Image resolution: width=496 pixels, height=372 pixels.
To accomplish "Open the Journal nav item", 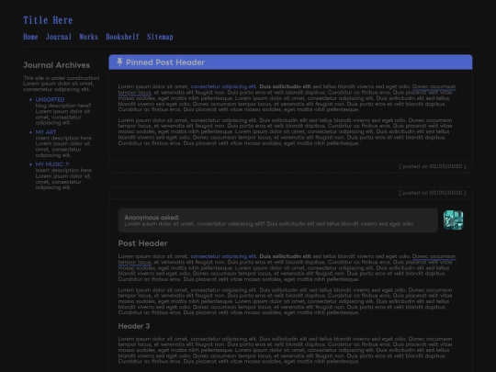I will coord(59,37).
